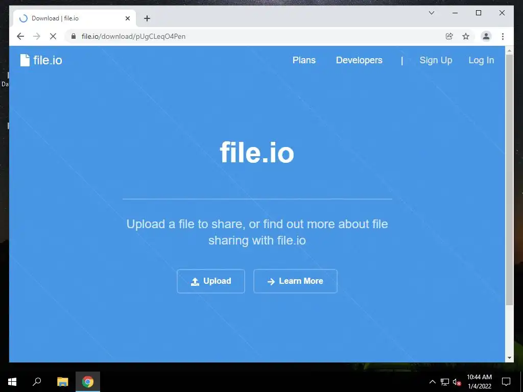Viewport: 523px width, 392px height.
Task: Click the Log In link
Action: [x=481, y=60]
